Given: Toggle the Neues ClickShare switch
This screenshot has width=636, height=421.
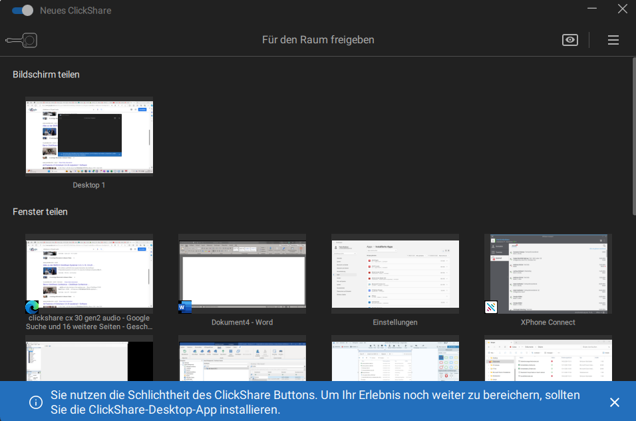Looking at the screenshot, I should 23,11.
